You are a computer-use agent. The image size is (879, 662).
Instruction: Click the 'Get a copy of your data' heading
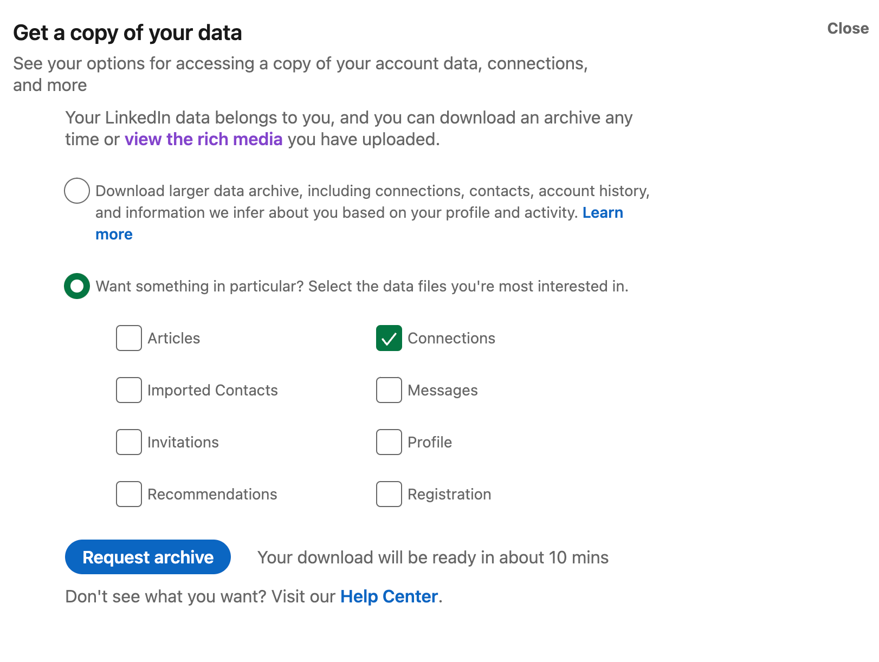(x=127, y=33)
